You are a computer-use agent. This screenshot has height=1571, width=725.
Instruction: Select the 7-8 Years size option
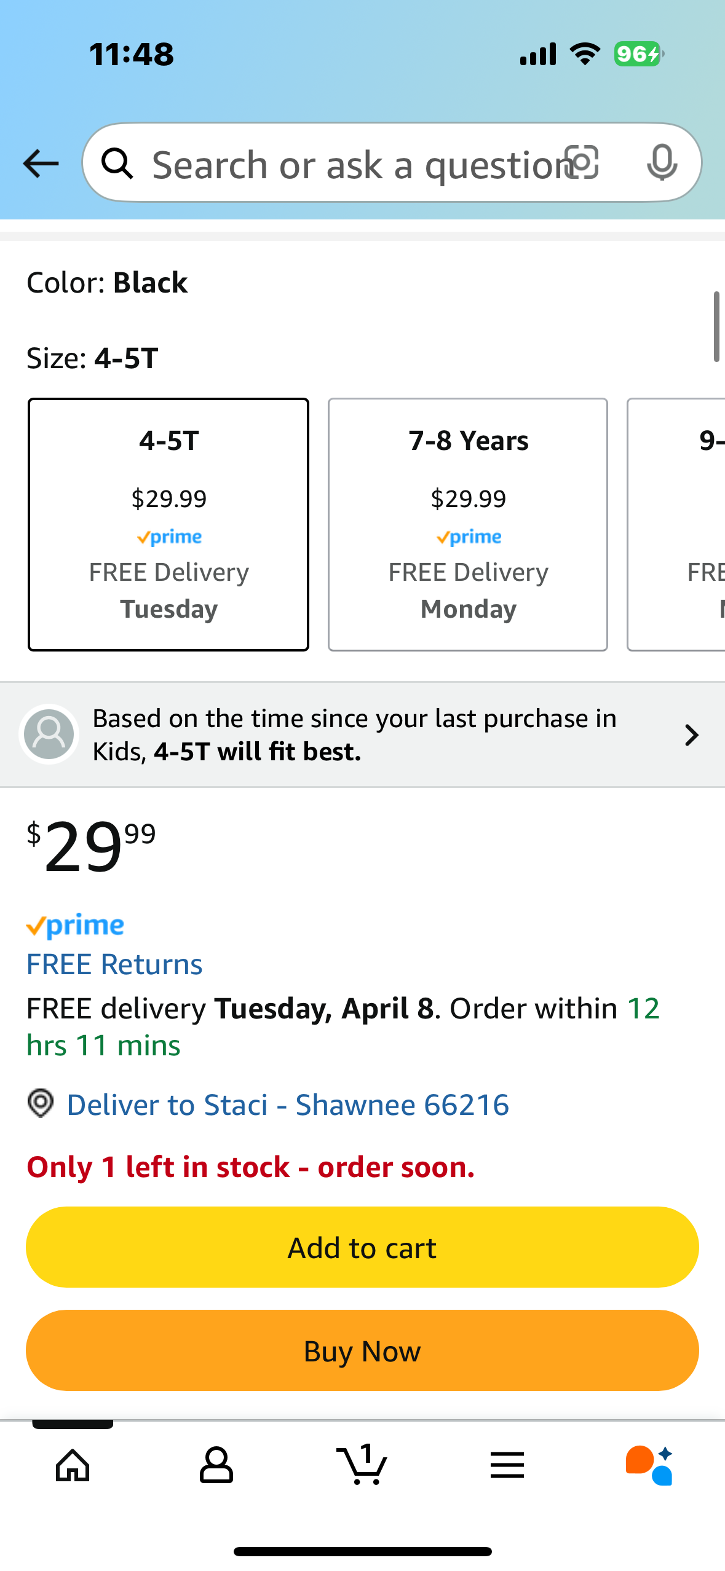tap(468, 524)
